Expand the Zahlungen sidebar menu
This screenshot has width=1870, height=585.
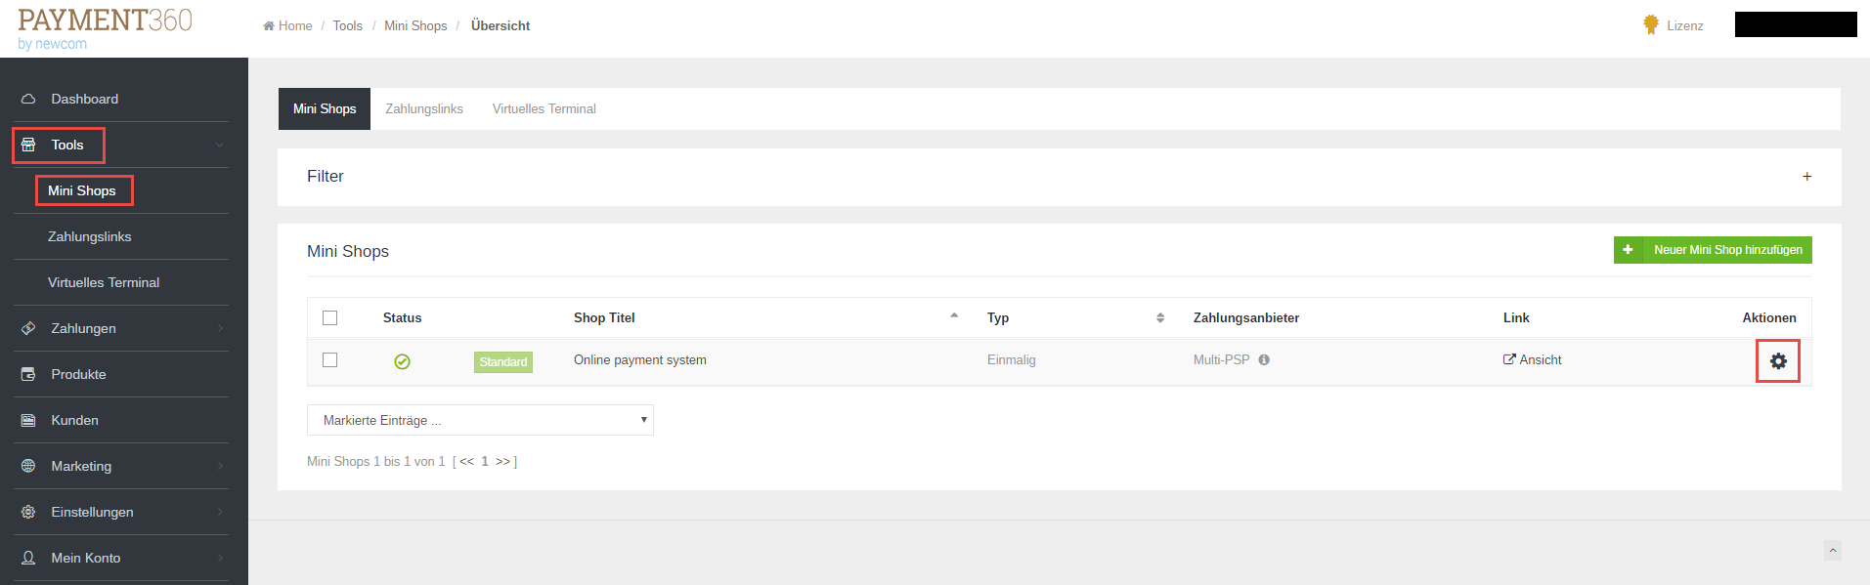[x=84, y=329]
